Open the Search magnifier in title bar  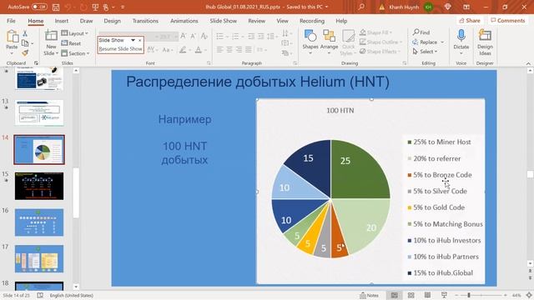tap(361, 7)
